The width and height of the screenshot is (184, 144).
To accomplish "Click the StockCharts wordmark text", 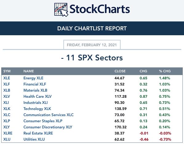I will [x=100, y=9].
